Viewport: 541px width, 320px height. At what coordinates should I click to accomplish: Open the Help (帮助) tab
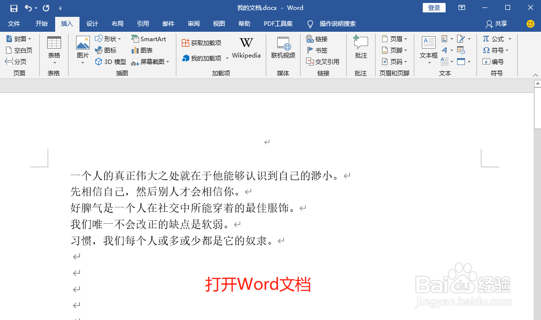coord(244,24)
